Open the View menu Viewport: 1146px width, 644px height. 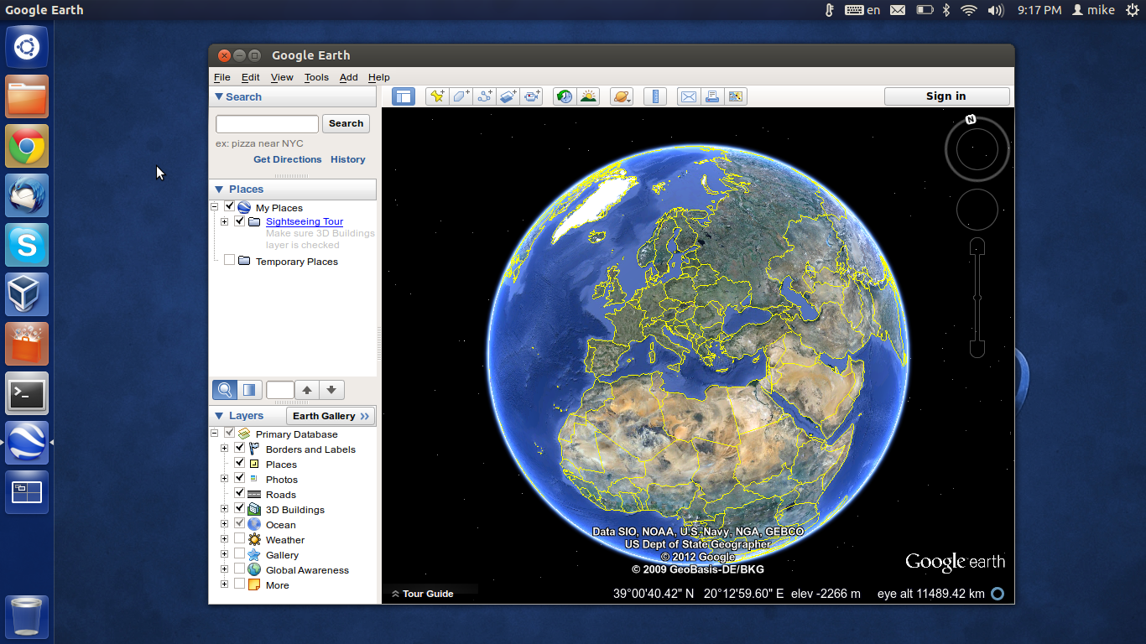[282, 77]
